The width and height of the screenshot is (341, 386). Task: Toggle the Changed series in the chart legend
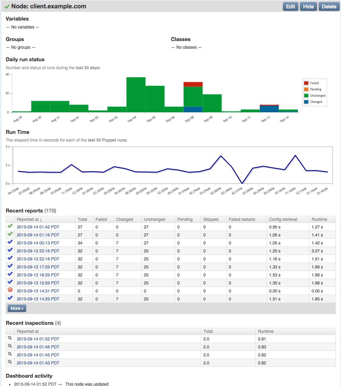click(x=314, y=102)
